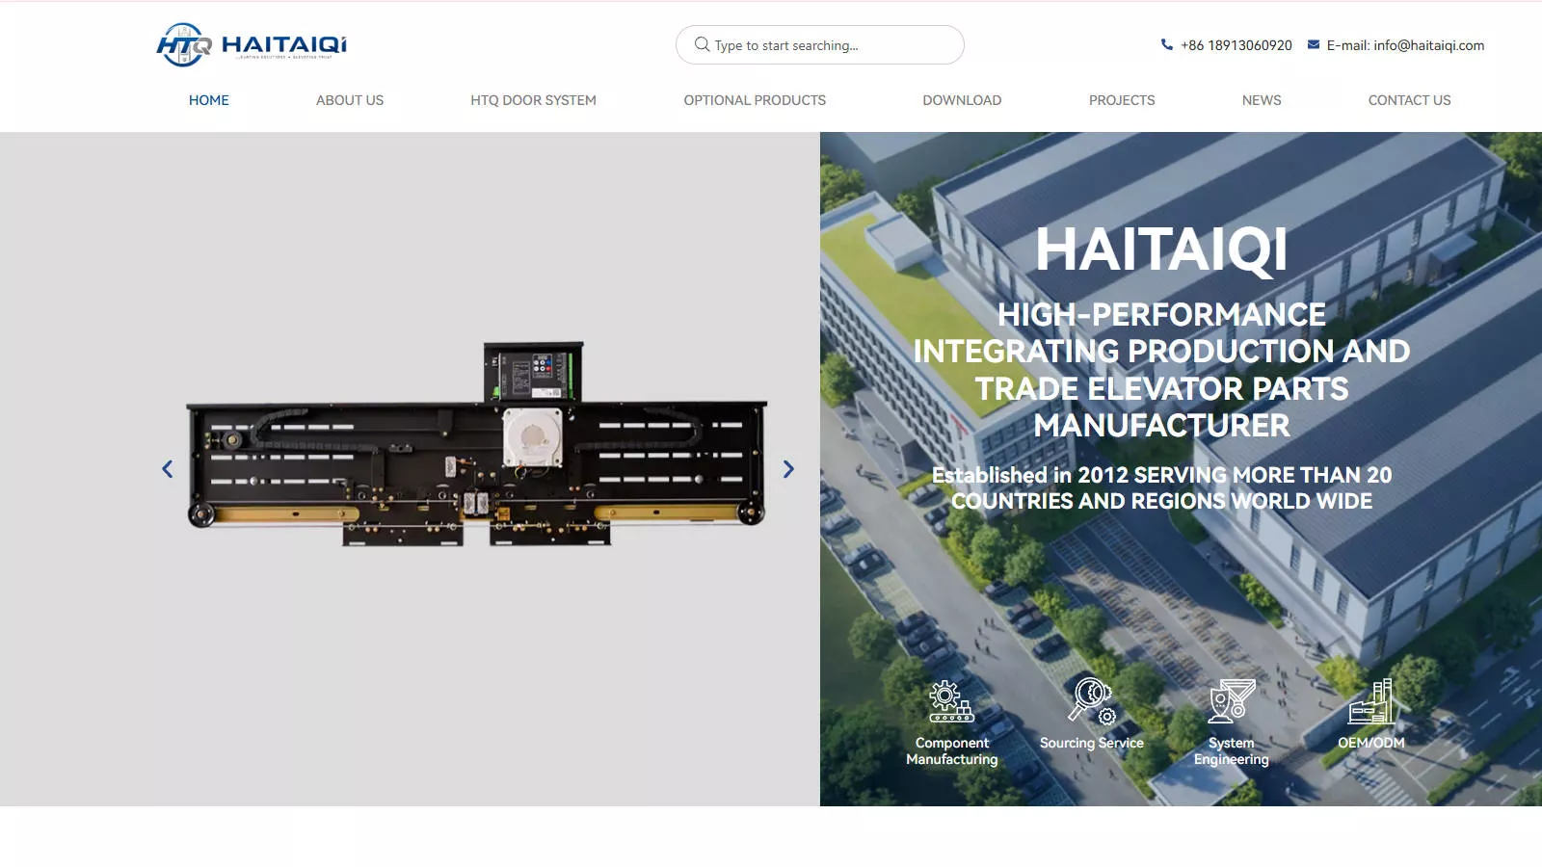
Task: Select the OEM/ODM factory icon
Action: point(1371,700)
